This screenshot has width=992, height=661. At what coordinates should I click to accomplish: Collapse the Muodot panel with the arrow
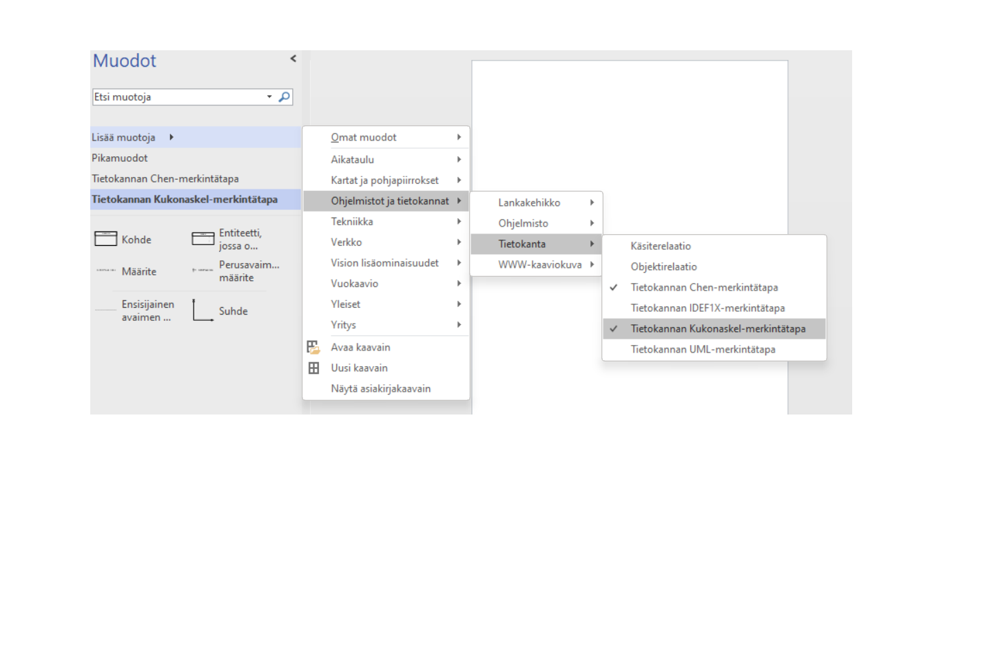(x=293, y=59)
